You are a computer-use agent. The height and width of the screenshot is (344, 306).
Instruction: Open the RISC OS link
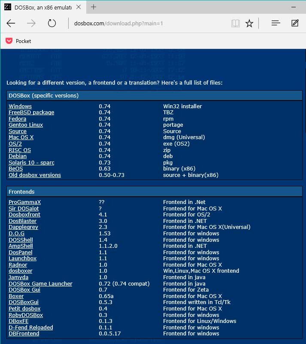point(20,150)
